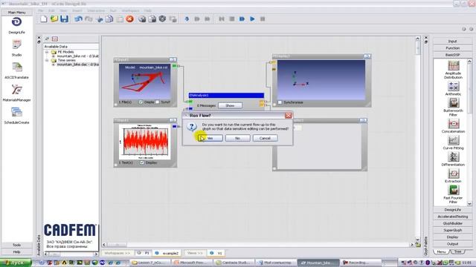Toggle Sync checkbox on the FE input glyph
Screen dimensions: 476x267
click(x=157, y=102)
